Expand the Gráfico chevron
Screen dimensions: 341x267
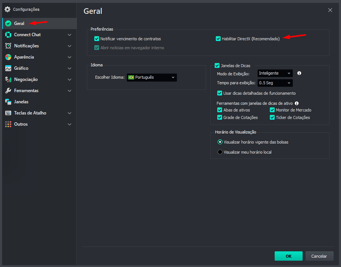(x=70, y=68)
